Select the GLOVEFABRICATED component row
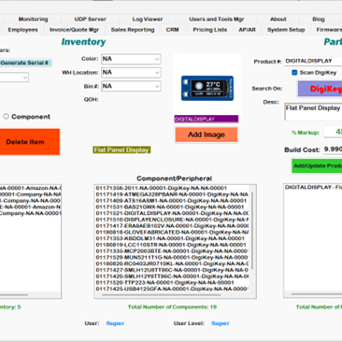This screenshot has width=342, height=342. (x=172, y=233)
